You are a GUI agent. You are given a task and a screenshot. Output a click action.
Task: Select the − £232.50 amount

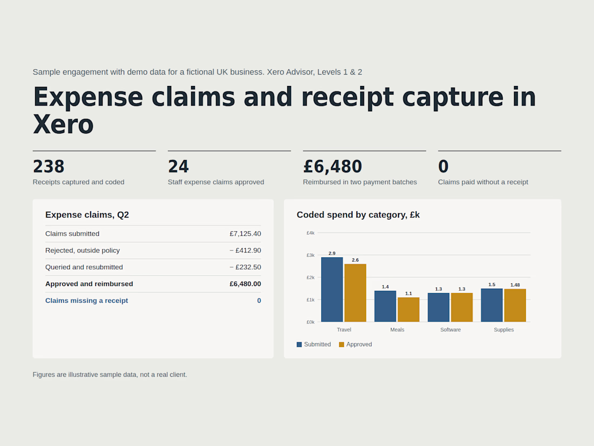pyautogui.click(x=245, y=267)
